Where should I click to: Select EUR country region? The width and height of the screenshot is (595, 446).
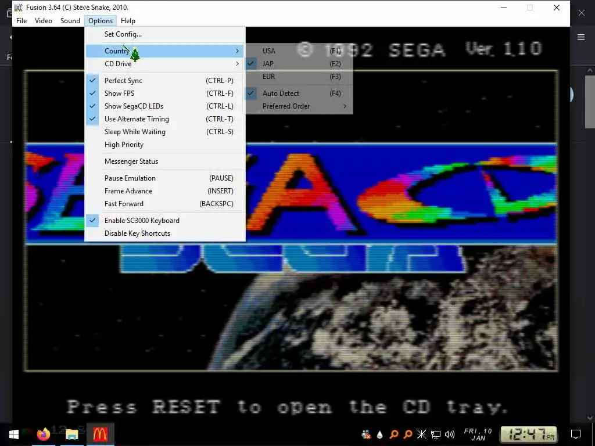tap(299, 77)
